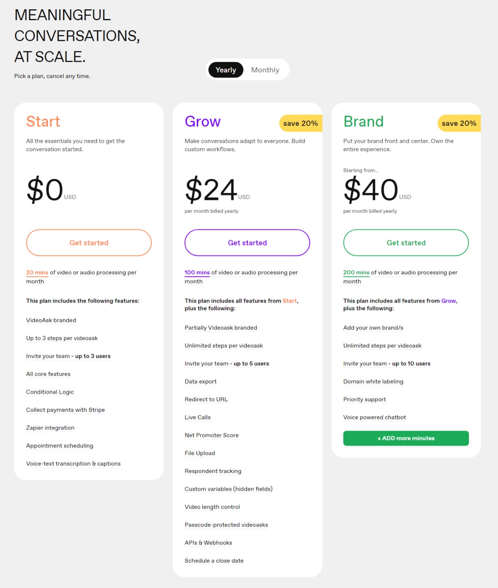The width and height of the screenshot is (498, 588).
Task: Click the 200 mins processing link
Action: 356,273
